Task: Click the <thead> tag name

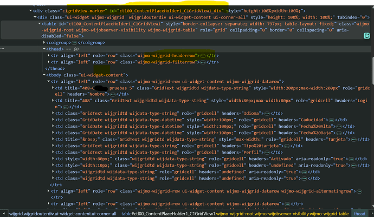Action: (x=55, y=49)
